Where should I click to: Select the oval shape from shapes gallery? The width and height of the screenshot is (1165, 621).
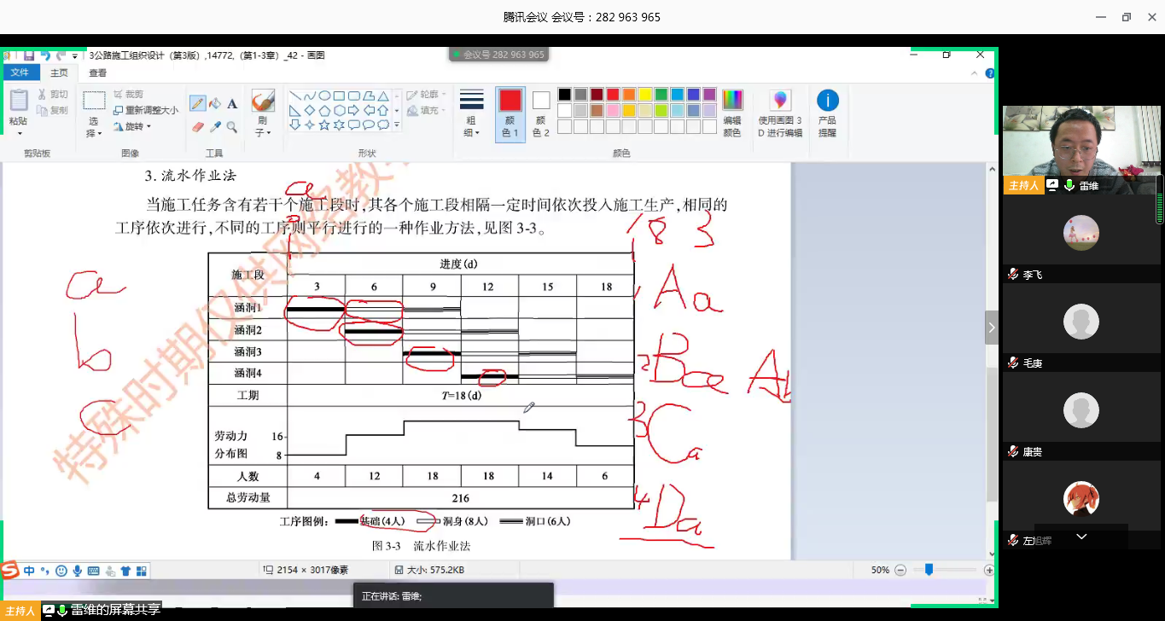point(324,96)
